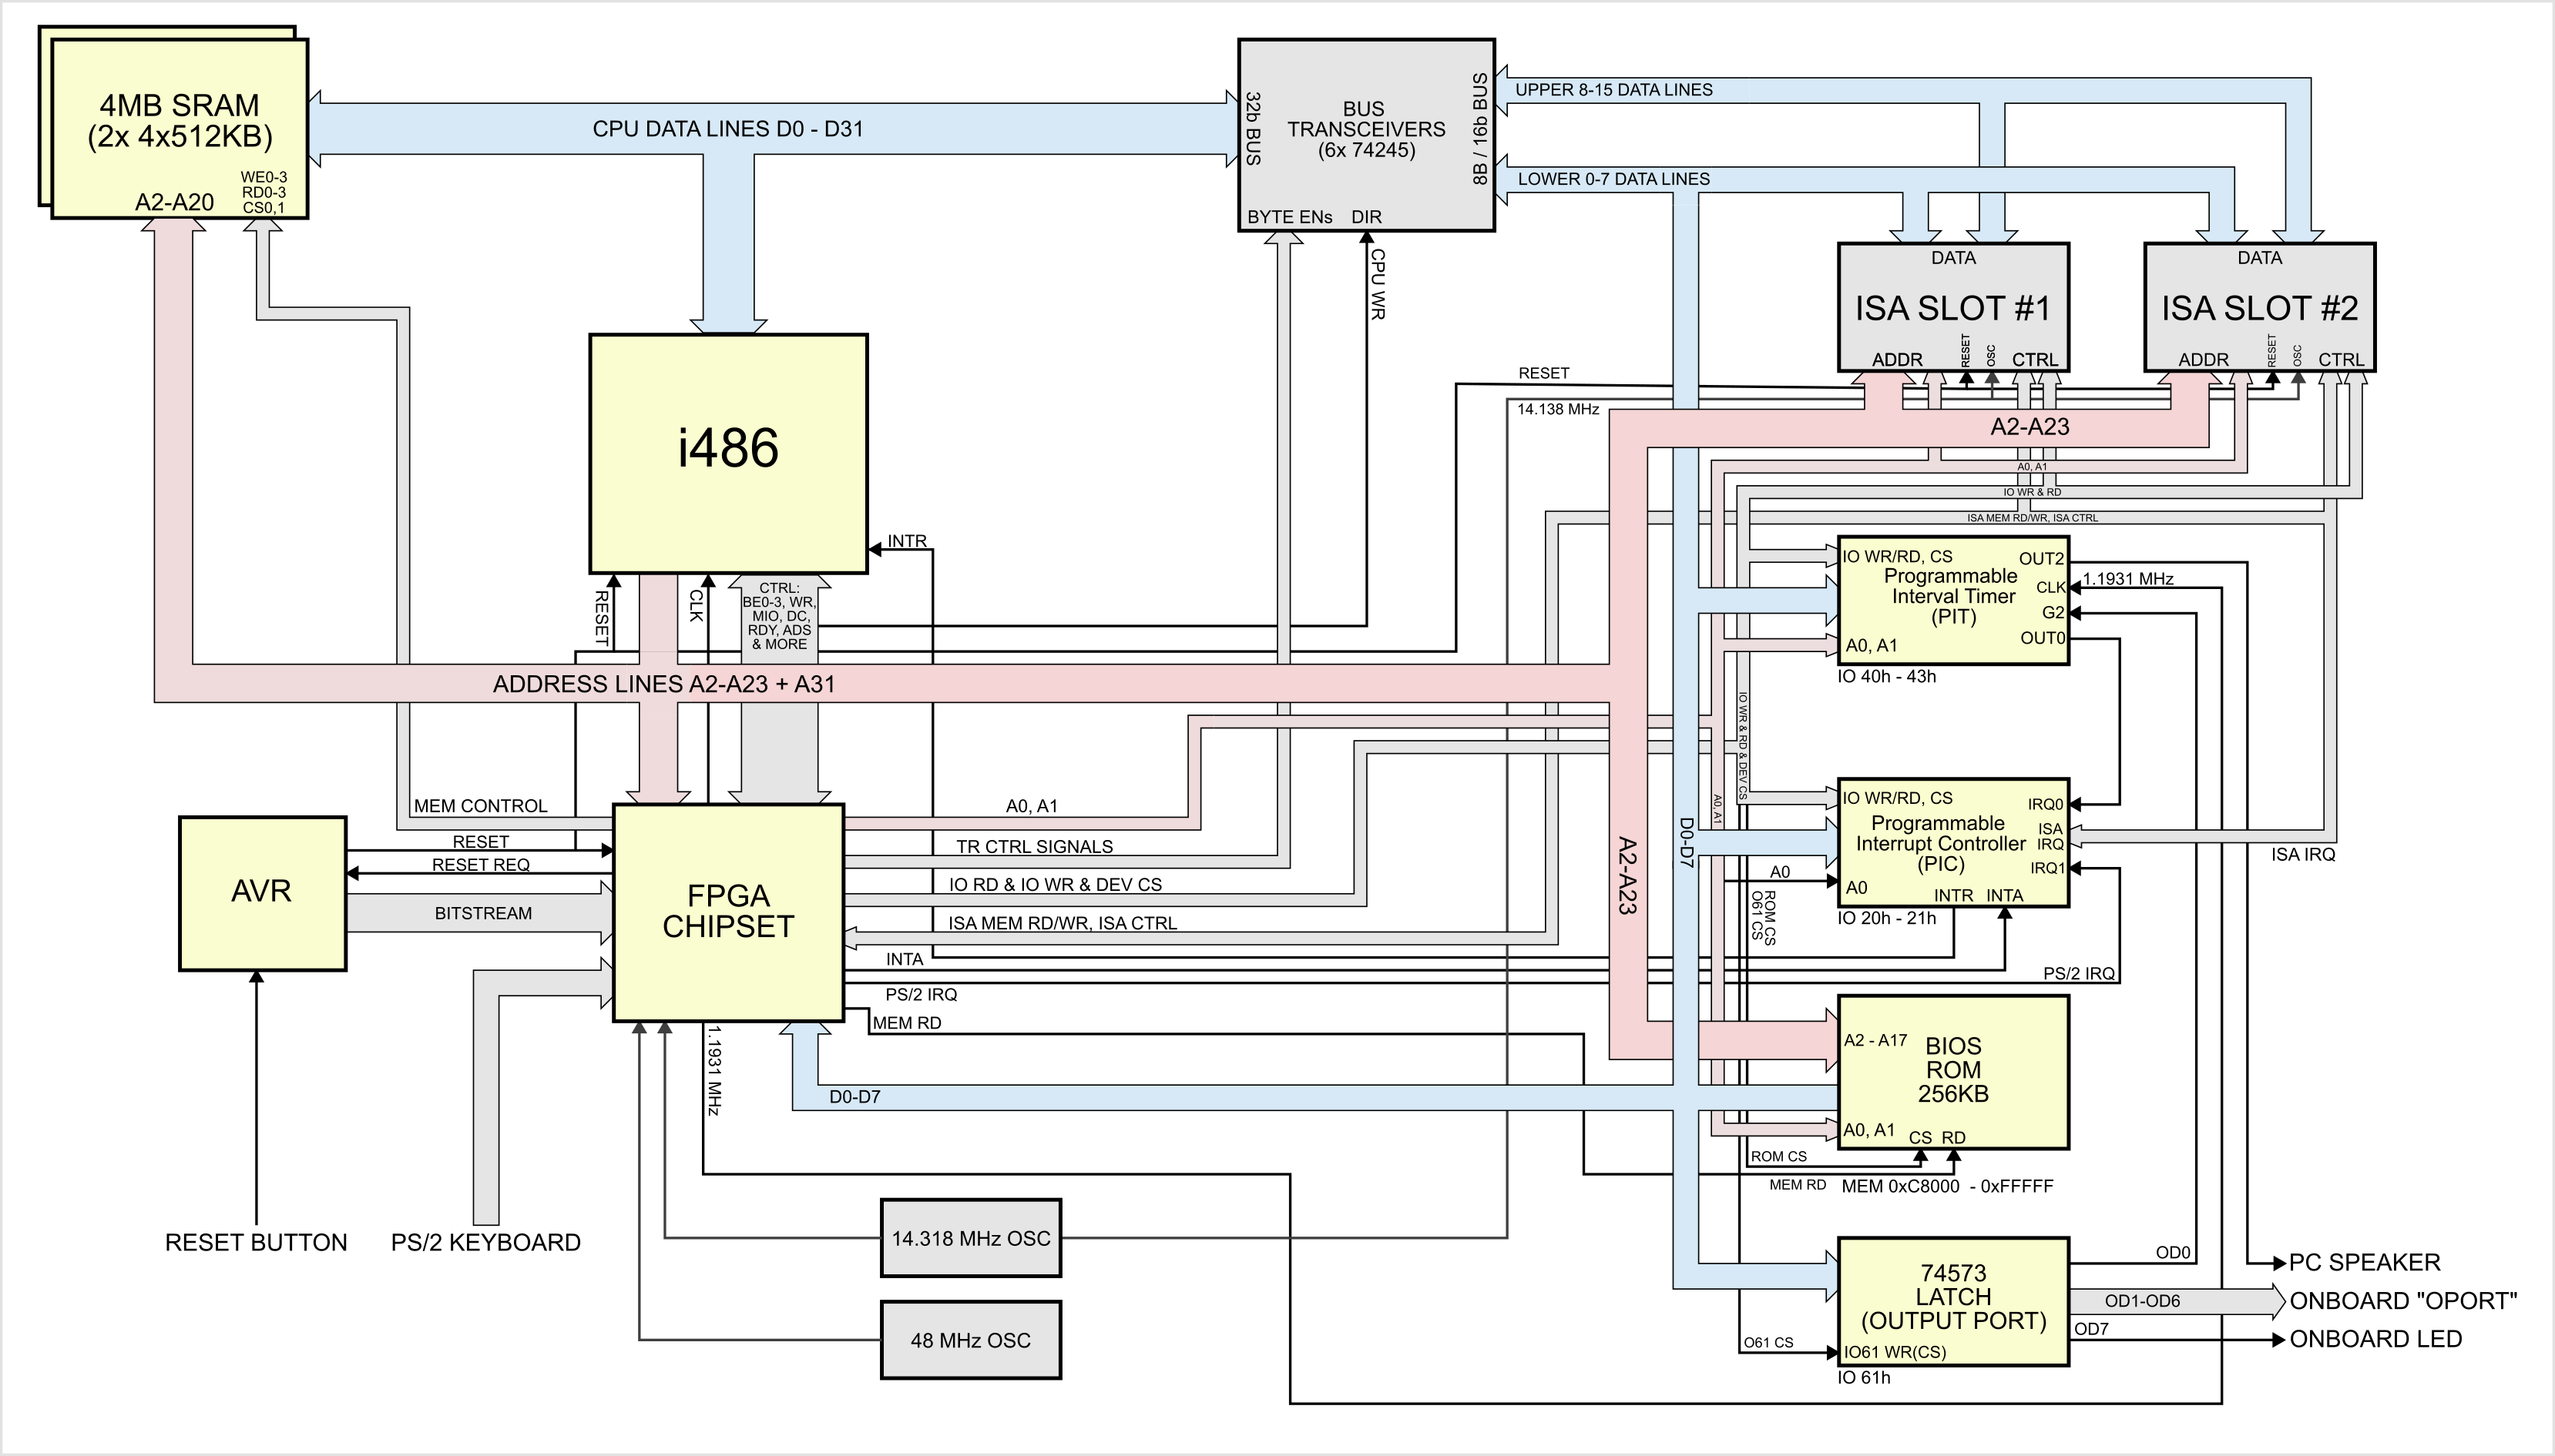Click the ADDRESS LINES A2-A23 + A31 bus
This screenshot has height=1456, width=2555.
(x=663, y=684)
